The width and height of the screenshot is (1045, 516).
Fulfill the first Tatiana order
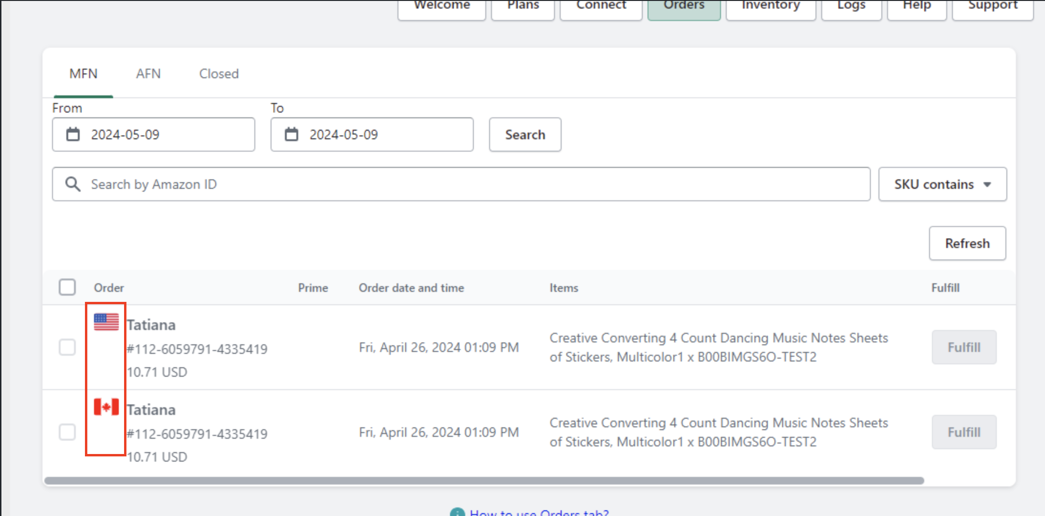964,347
